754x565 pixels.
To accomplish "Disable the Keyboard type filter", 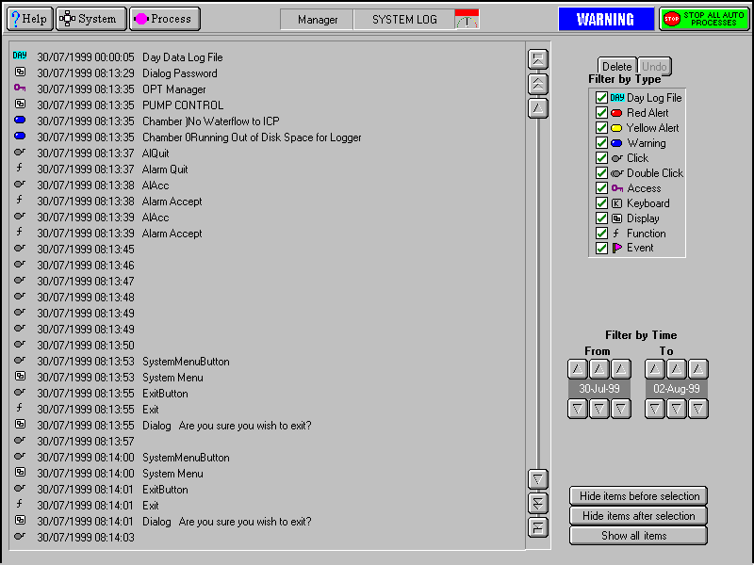I will pyautogui.click(x=601, y=203).
